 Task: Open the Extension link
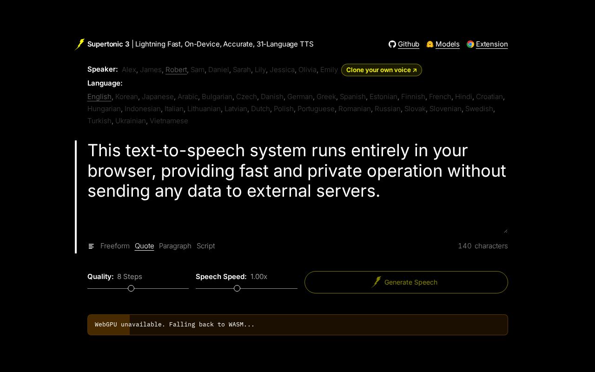492,44
